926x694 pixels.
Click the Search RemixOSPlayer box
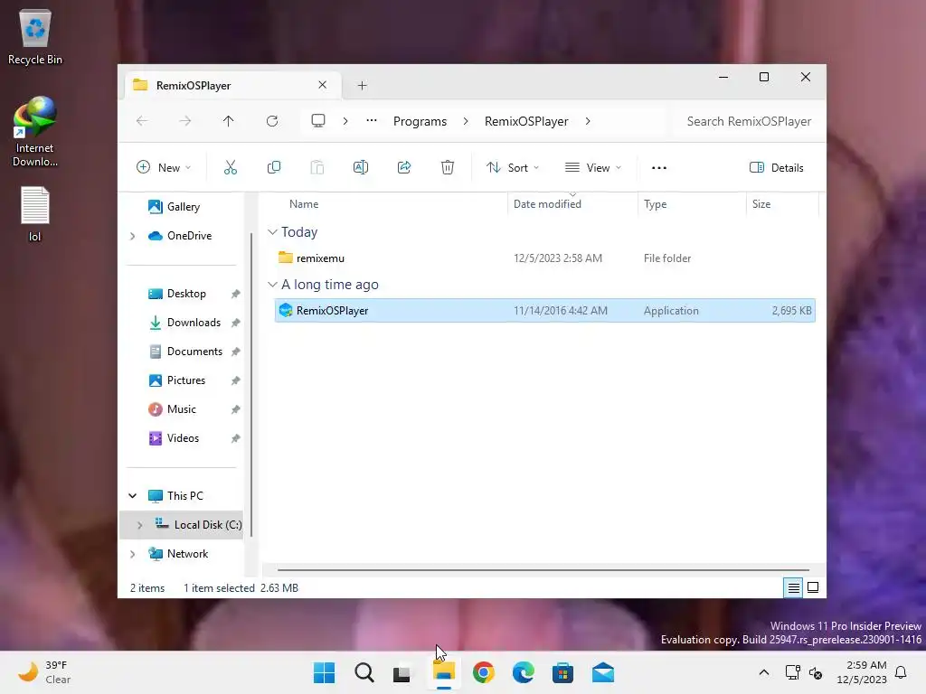pyautogui.click(x=748, y=121)
